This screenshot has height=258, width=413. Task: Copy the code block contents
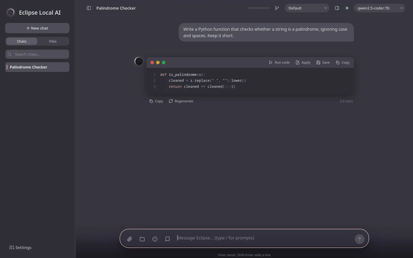(x=343, y=62)
